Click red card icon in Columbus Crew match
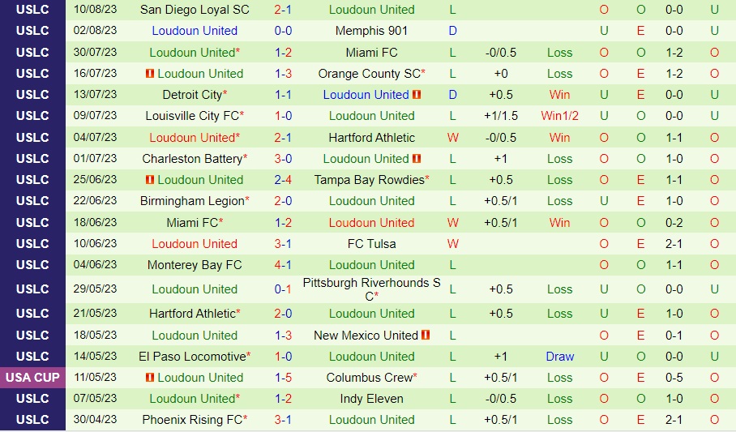736x432 pixels. [x=150, y=378]
